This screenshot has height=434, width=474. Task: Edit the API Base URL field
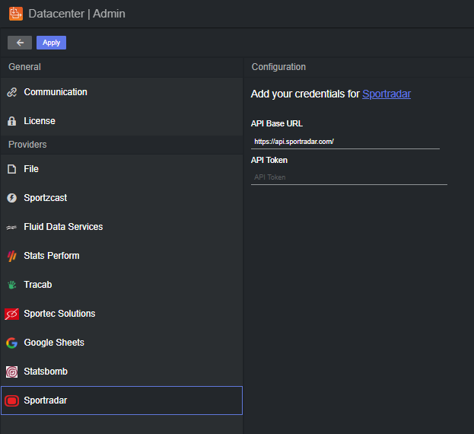coord(345,142)
